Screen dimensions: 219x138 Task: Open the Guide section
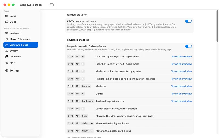point(21,22)
